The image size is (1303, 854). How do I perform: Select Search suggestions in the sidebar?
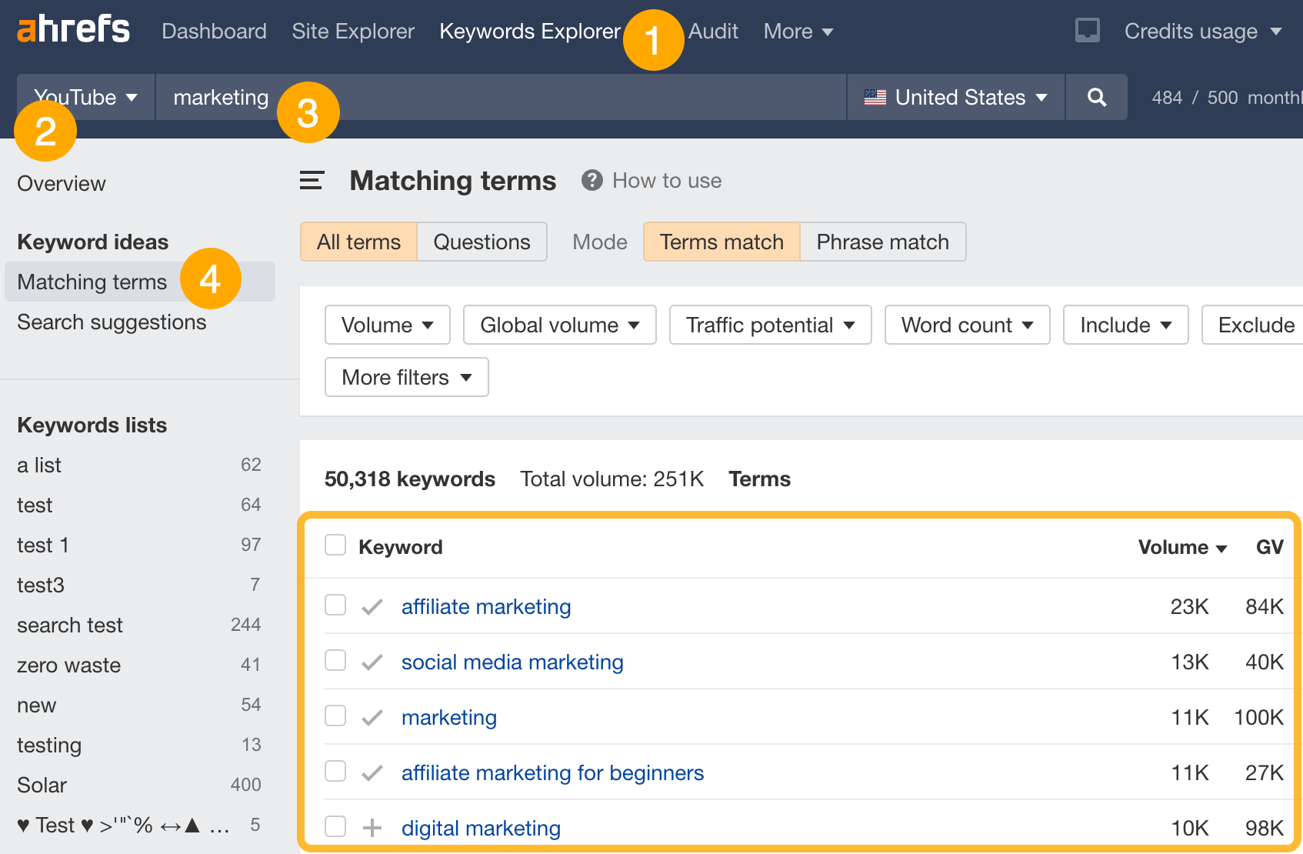tap(112, 322)
